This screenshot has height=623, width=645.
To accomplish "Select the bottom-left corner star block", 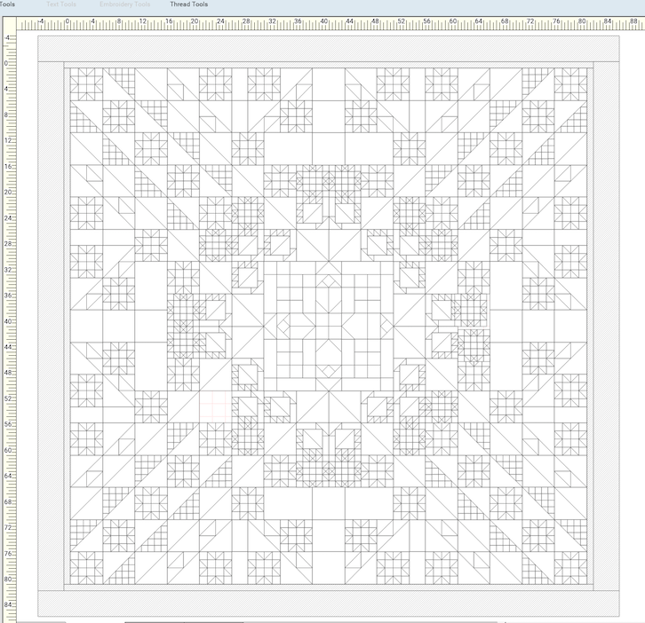I will click(x=86, y=568).
